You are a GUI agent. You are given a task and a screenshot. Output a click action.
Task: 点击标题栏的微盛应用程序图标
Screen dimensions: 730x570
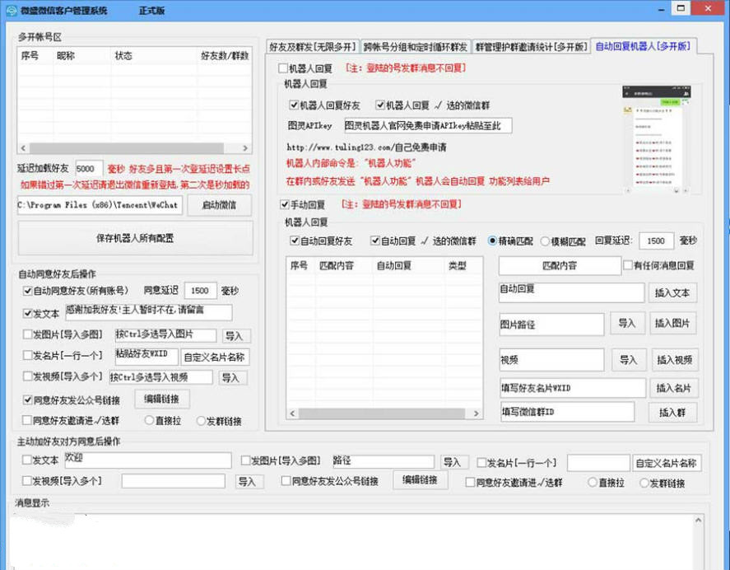pyautogui.click(x=12, y=8)
